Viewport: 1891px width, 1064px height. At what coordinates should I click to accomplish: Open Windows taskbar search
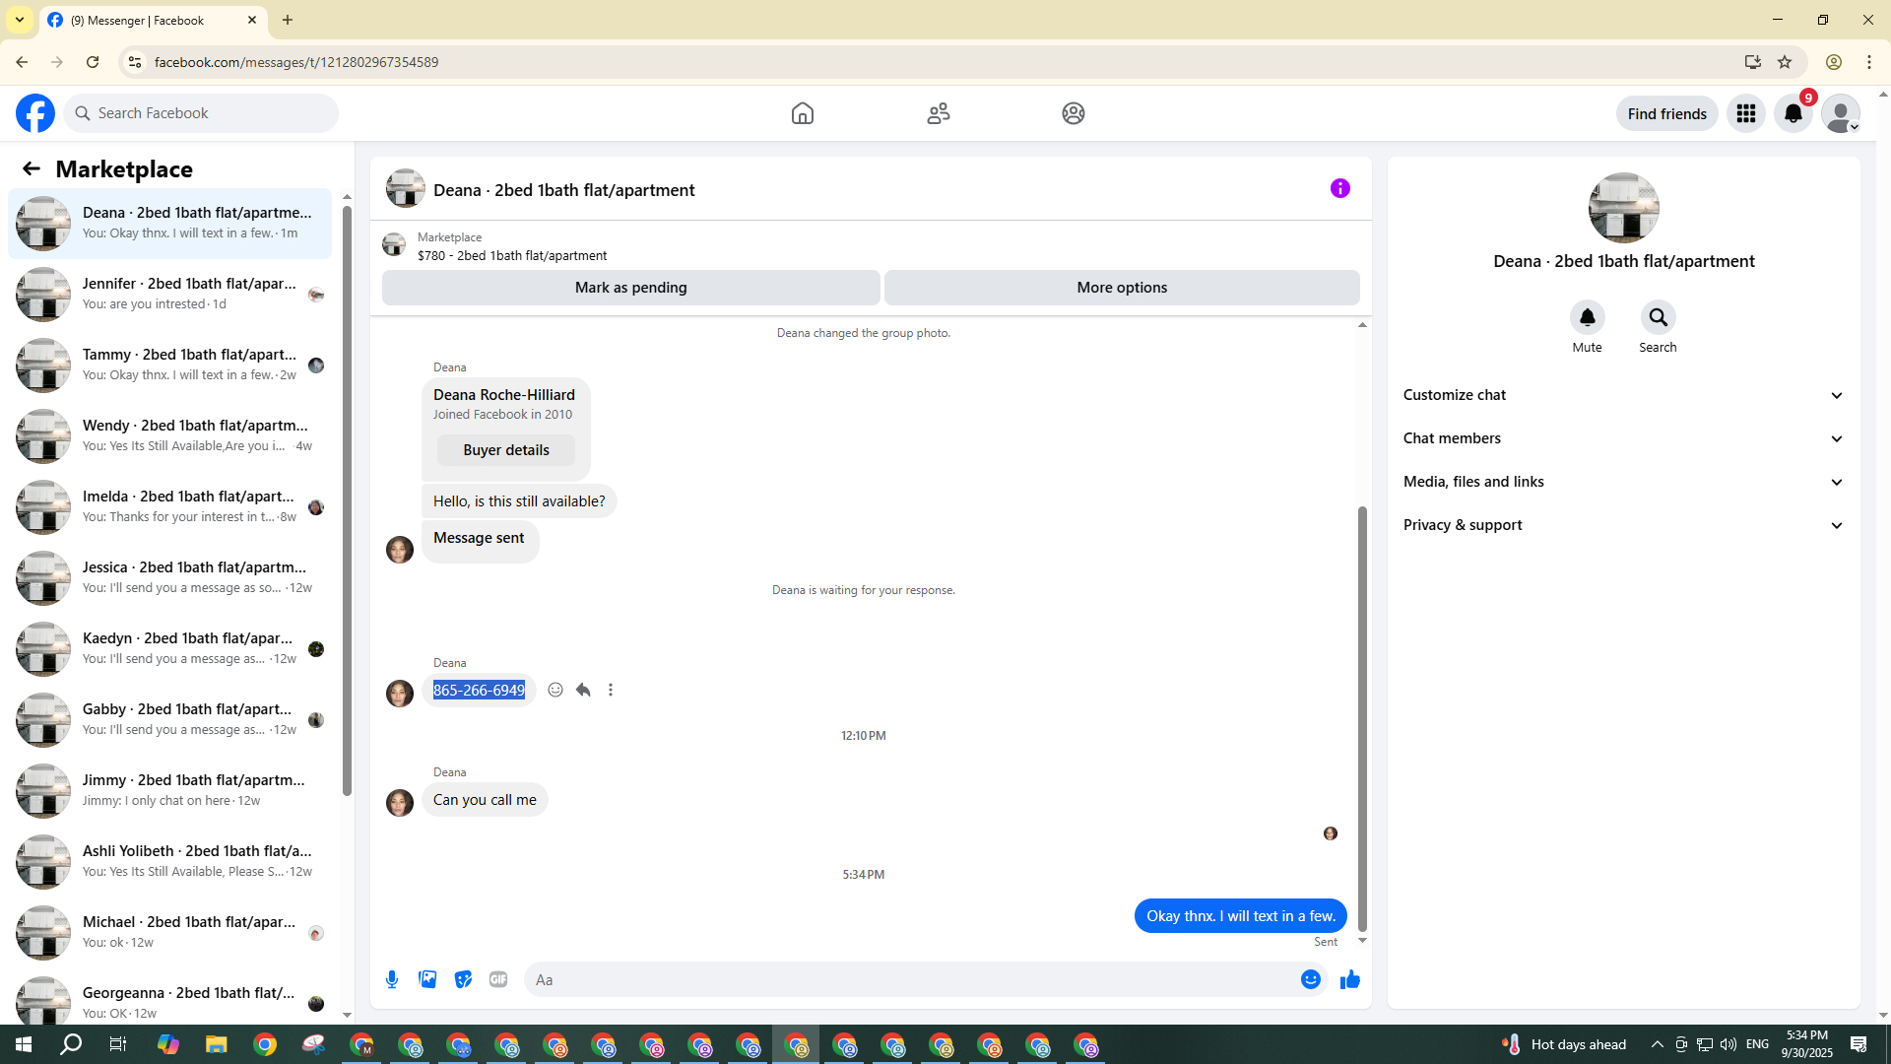71,1044
